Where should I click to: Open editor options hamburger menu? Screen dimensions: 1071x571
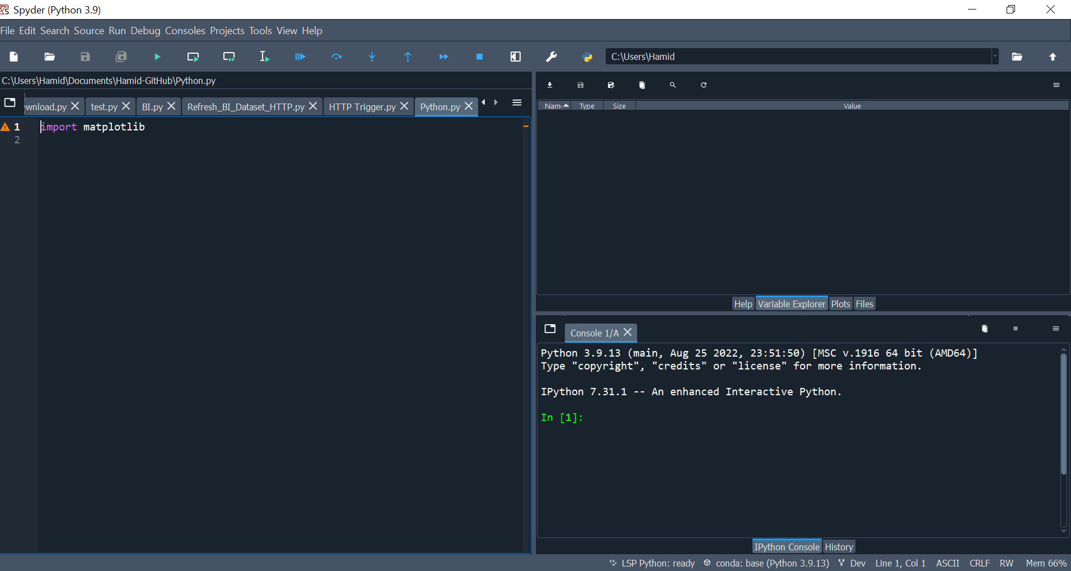coord(517,102)
